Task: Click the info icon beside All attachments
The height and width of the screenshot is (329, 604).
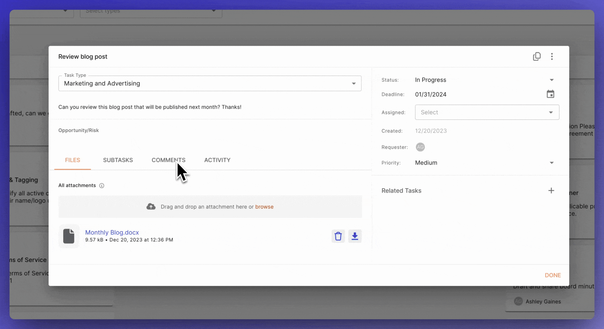Action: click(102, 186)
